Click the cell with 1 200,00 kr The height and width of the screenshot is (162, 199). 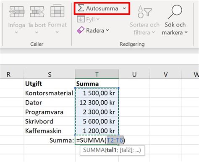(97, 131)
